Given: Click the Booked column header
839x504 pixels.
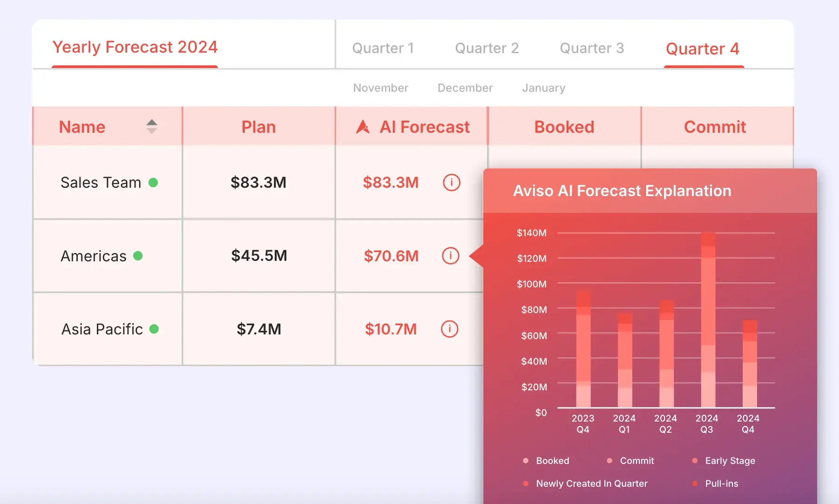Looking at the screenshot, I should point(564,127).
